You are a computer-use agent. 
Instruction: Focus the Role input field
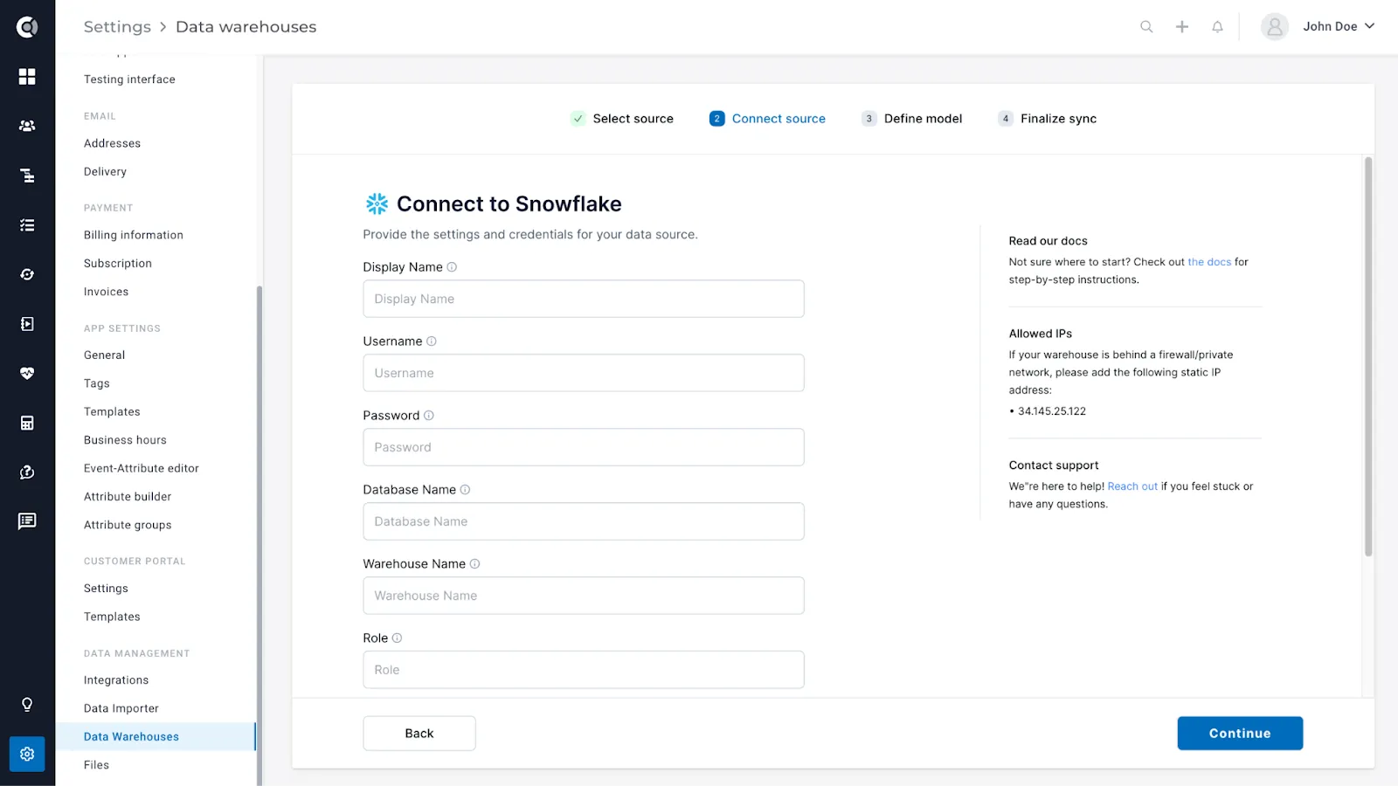(584, 670)
